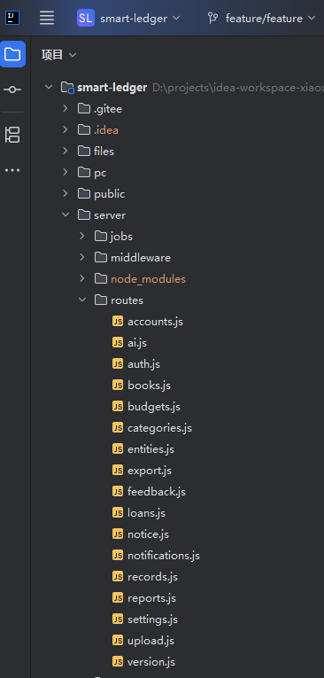The width and height of the screenshot is (324, 678).
Task: Select the notifications.js file name
Action: 164,556
